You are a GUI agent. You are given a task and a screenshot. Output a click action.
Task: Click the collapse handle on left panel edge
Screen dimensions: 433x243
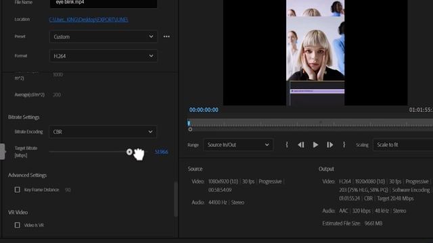click(x=2, y=151)
